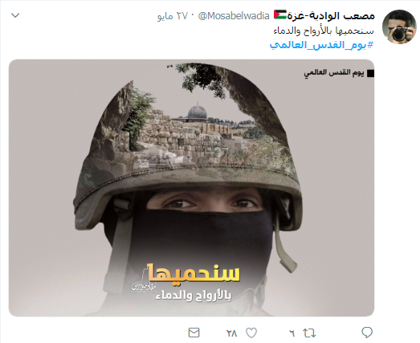Open hashtag #يوم_القدس_العالمي

[x=321, y=45]
